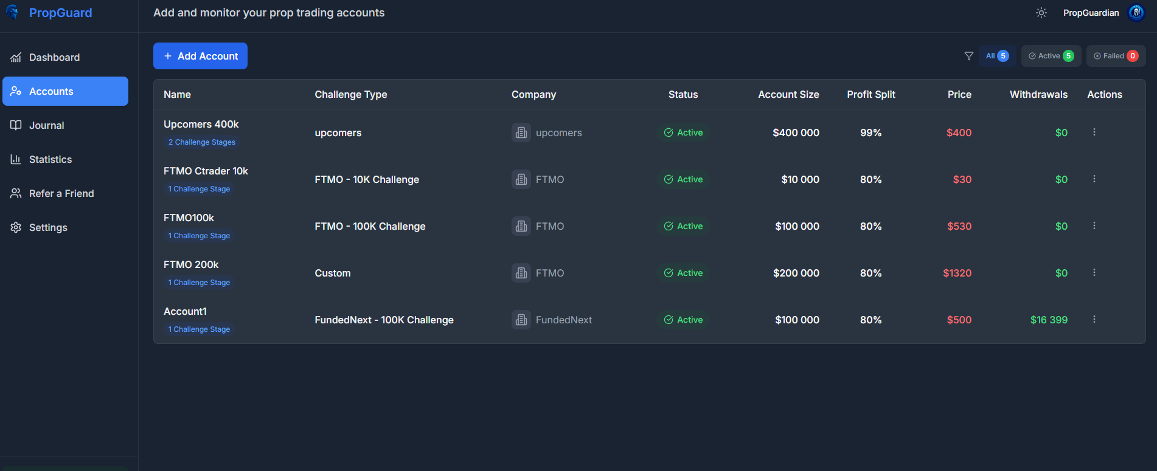Click Active status badge for FTMO 200k
The image size is (1157, 471).
click(683, 273)
